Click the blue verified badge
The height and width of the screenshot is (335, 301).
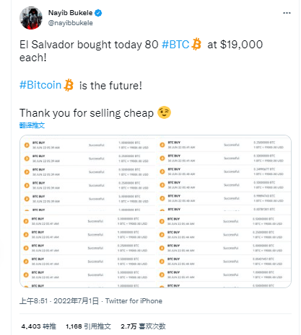(98, 13)
